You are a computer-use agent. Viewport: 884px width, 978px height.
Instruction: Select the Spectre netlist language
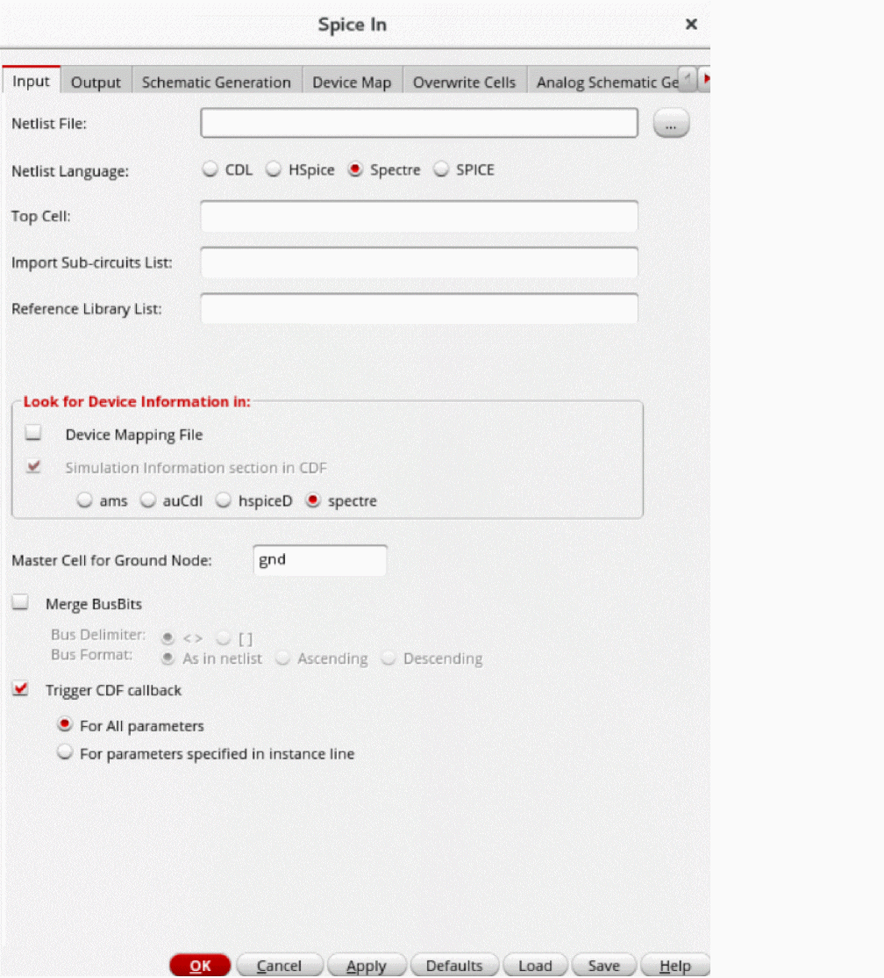click(x=355, y=169)
